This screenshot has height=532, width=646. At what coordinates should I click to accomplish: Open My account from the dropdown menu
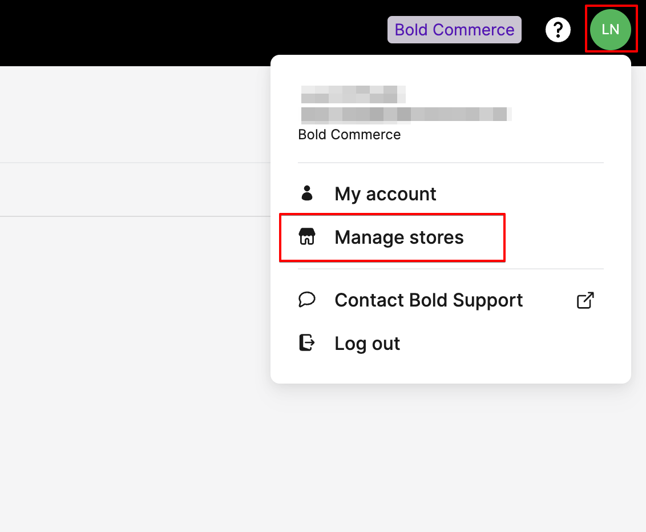tap(385, 194)
